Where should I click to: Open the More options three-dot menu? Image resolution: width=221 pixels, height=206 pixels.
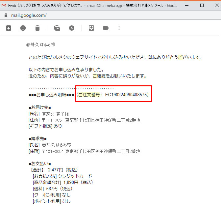pos(119,28)
